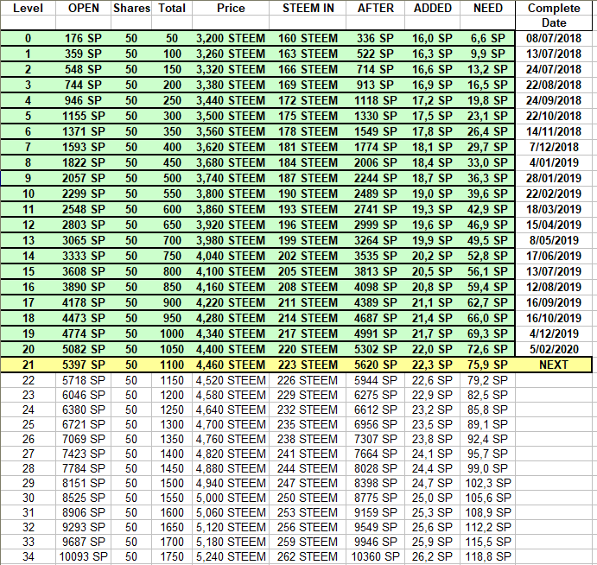Select the date cell 28/01/2019
The image size is (597, 565).
[x=554, y=179]
